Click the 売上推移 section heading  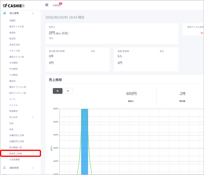point(55,80)
